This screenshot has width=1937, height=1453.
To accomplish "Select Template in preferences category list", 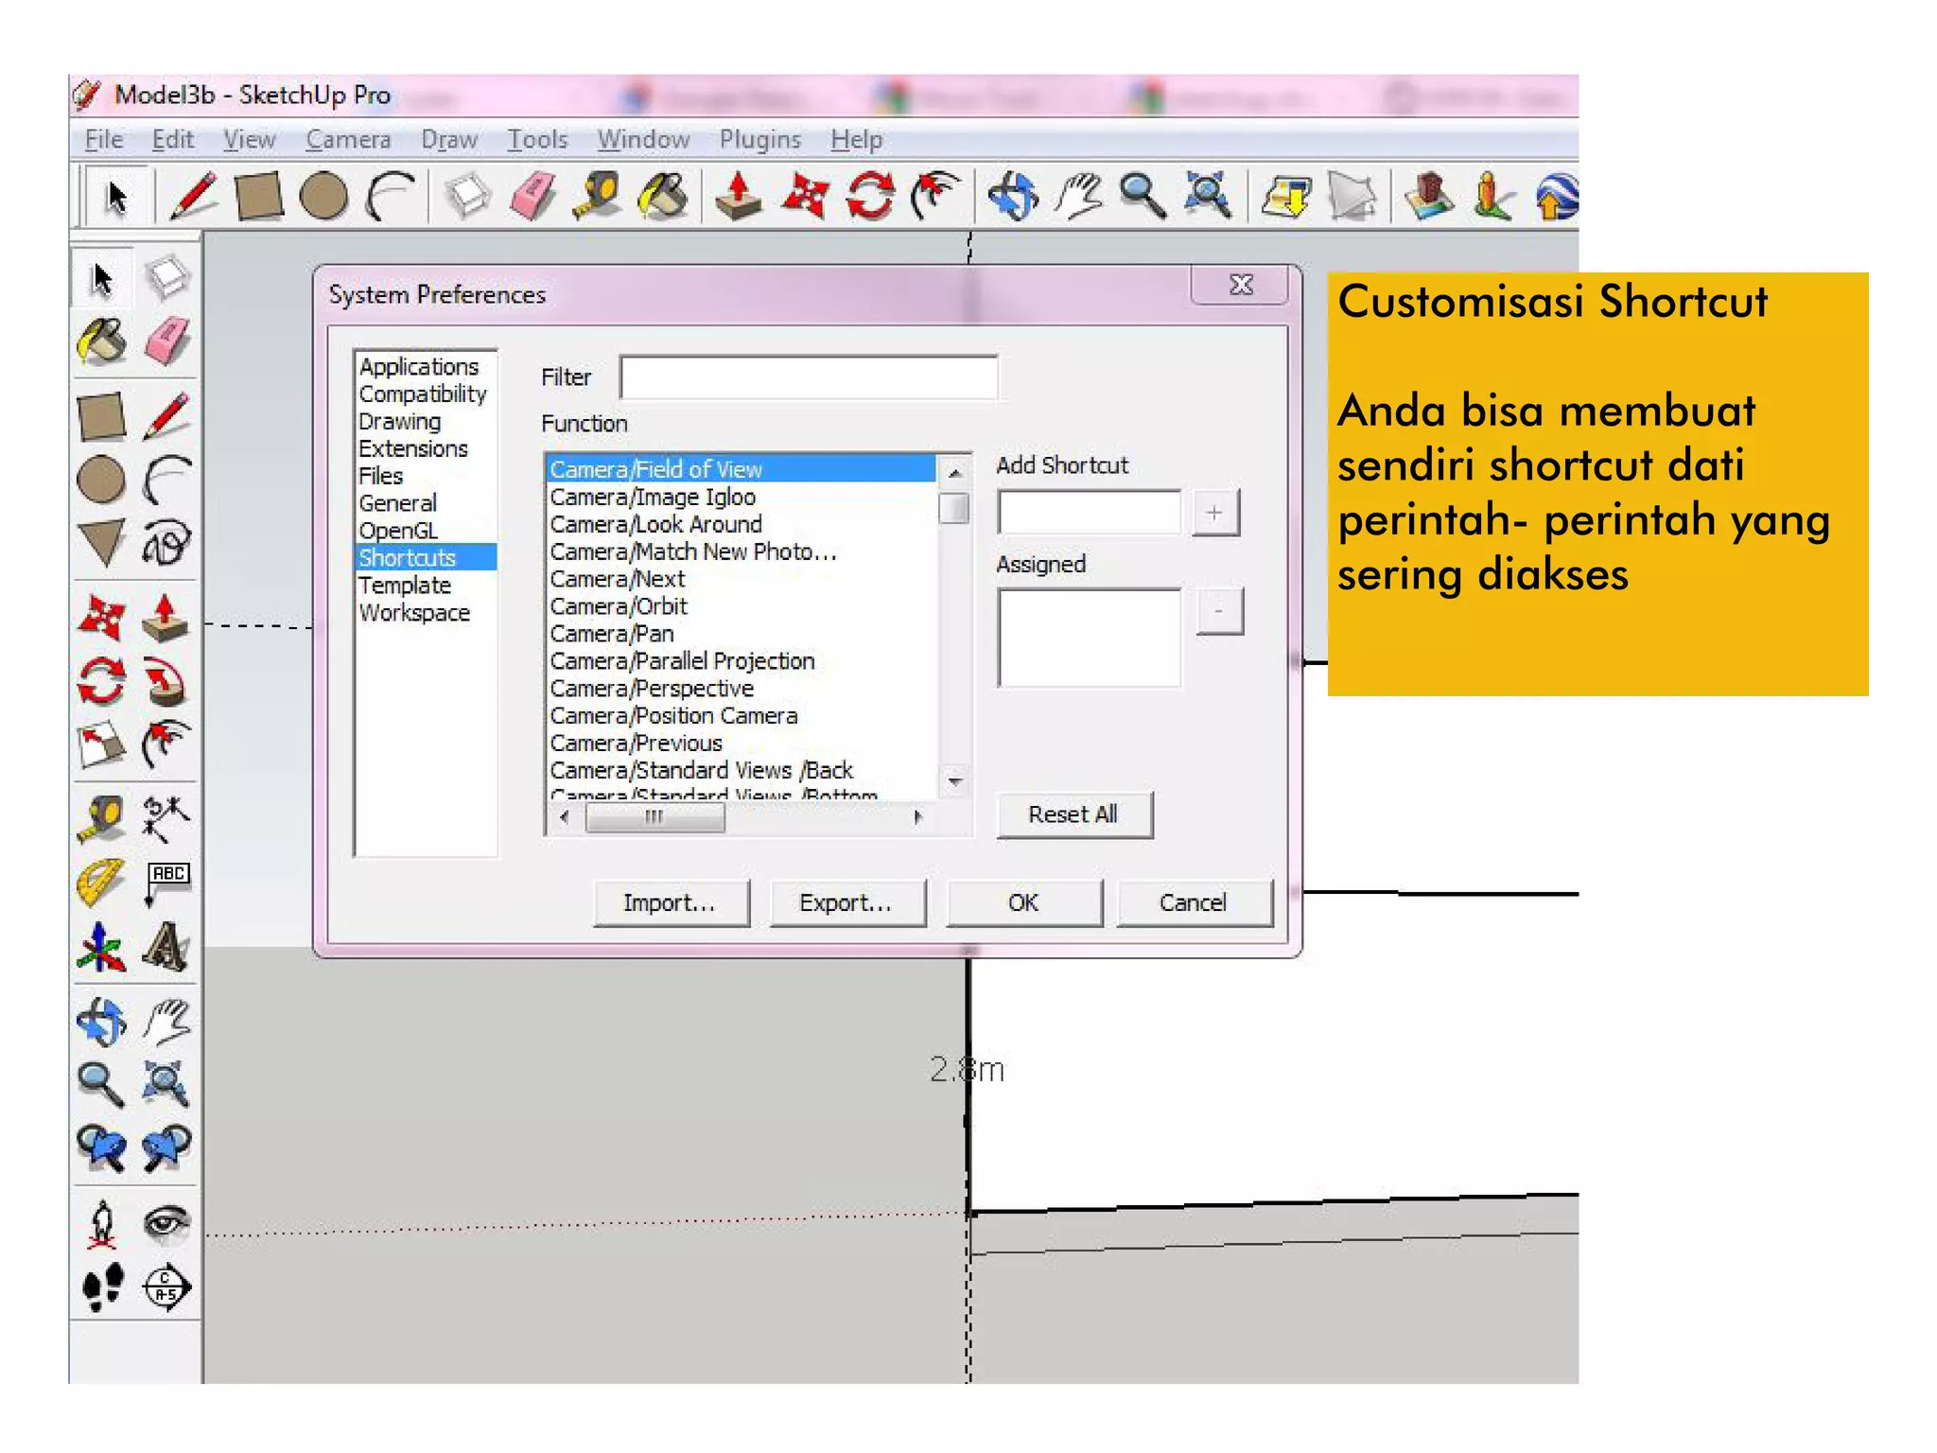I will point(405,586).
